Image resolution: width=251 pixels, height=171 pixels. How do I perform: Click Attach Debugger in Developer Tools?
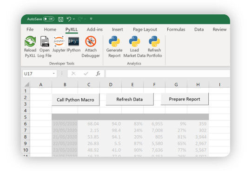click(91, 46)
